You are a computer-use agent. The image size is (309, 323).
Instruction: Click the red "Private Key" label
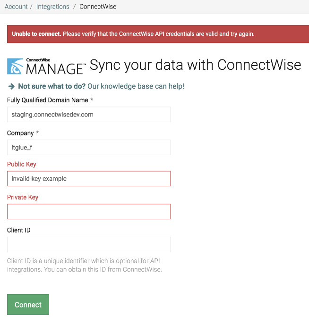tap(23, 197)
